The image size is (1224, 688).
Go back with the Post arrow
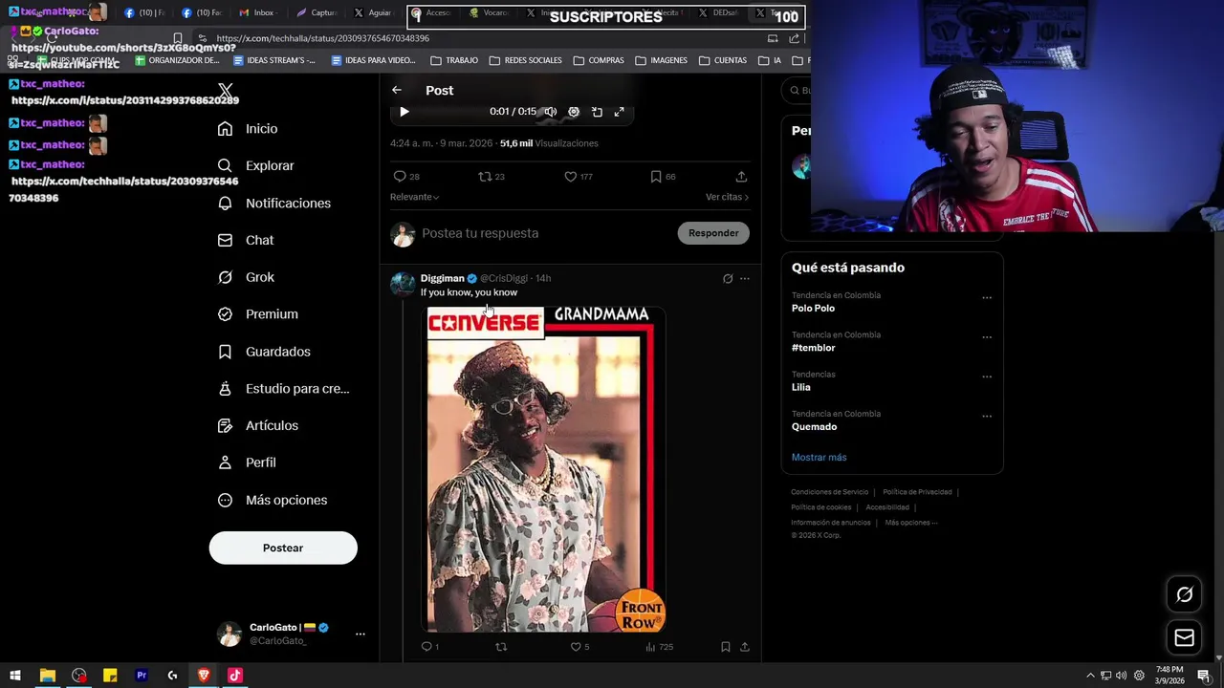pyautogui.click(x=397, y=90)
